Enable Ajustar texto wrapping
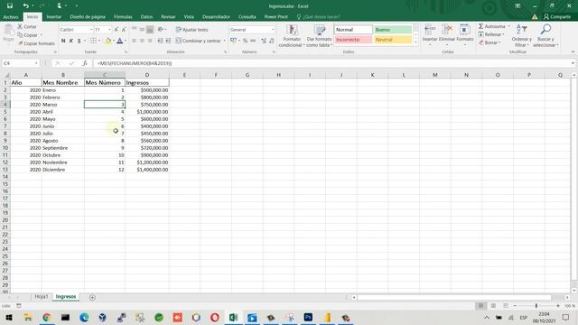The width and height of the screenshot is (578, 325). click(x=192, y=30)
